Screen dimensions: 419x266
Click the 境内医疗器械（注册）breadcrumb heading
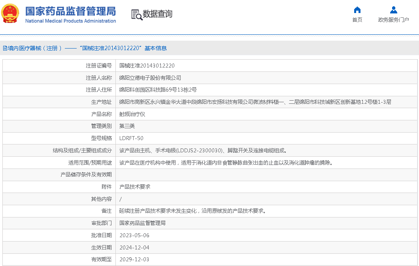pos(32,48)
